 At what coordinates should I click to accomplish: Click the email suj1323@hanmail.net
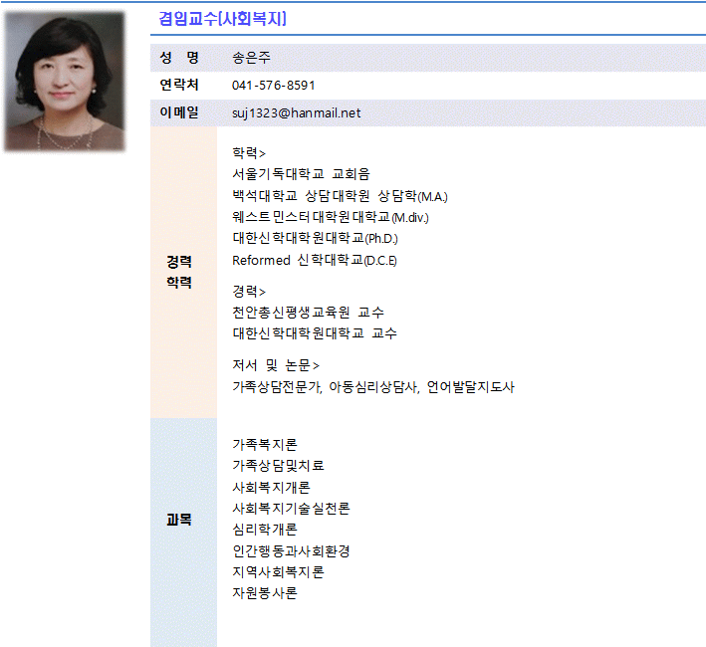pyautogui.click(x=297, y=112)
